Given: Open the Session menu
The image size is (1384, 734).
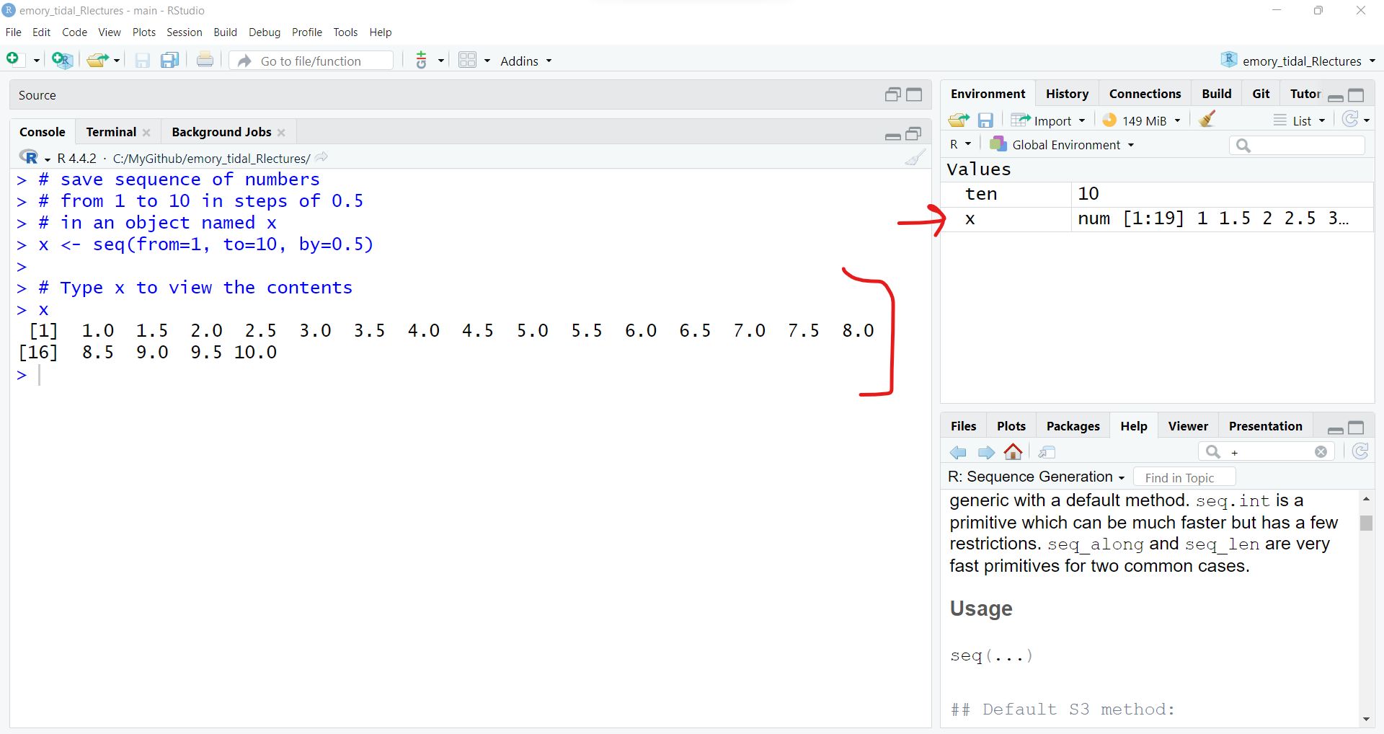Looking at the screenshot, I should (x=184, y=32).
